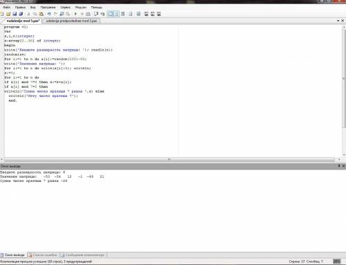This screenshot has width=346, height=265.
Task: Open the Правка menu
Action: point(20,8)
